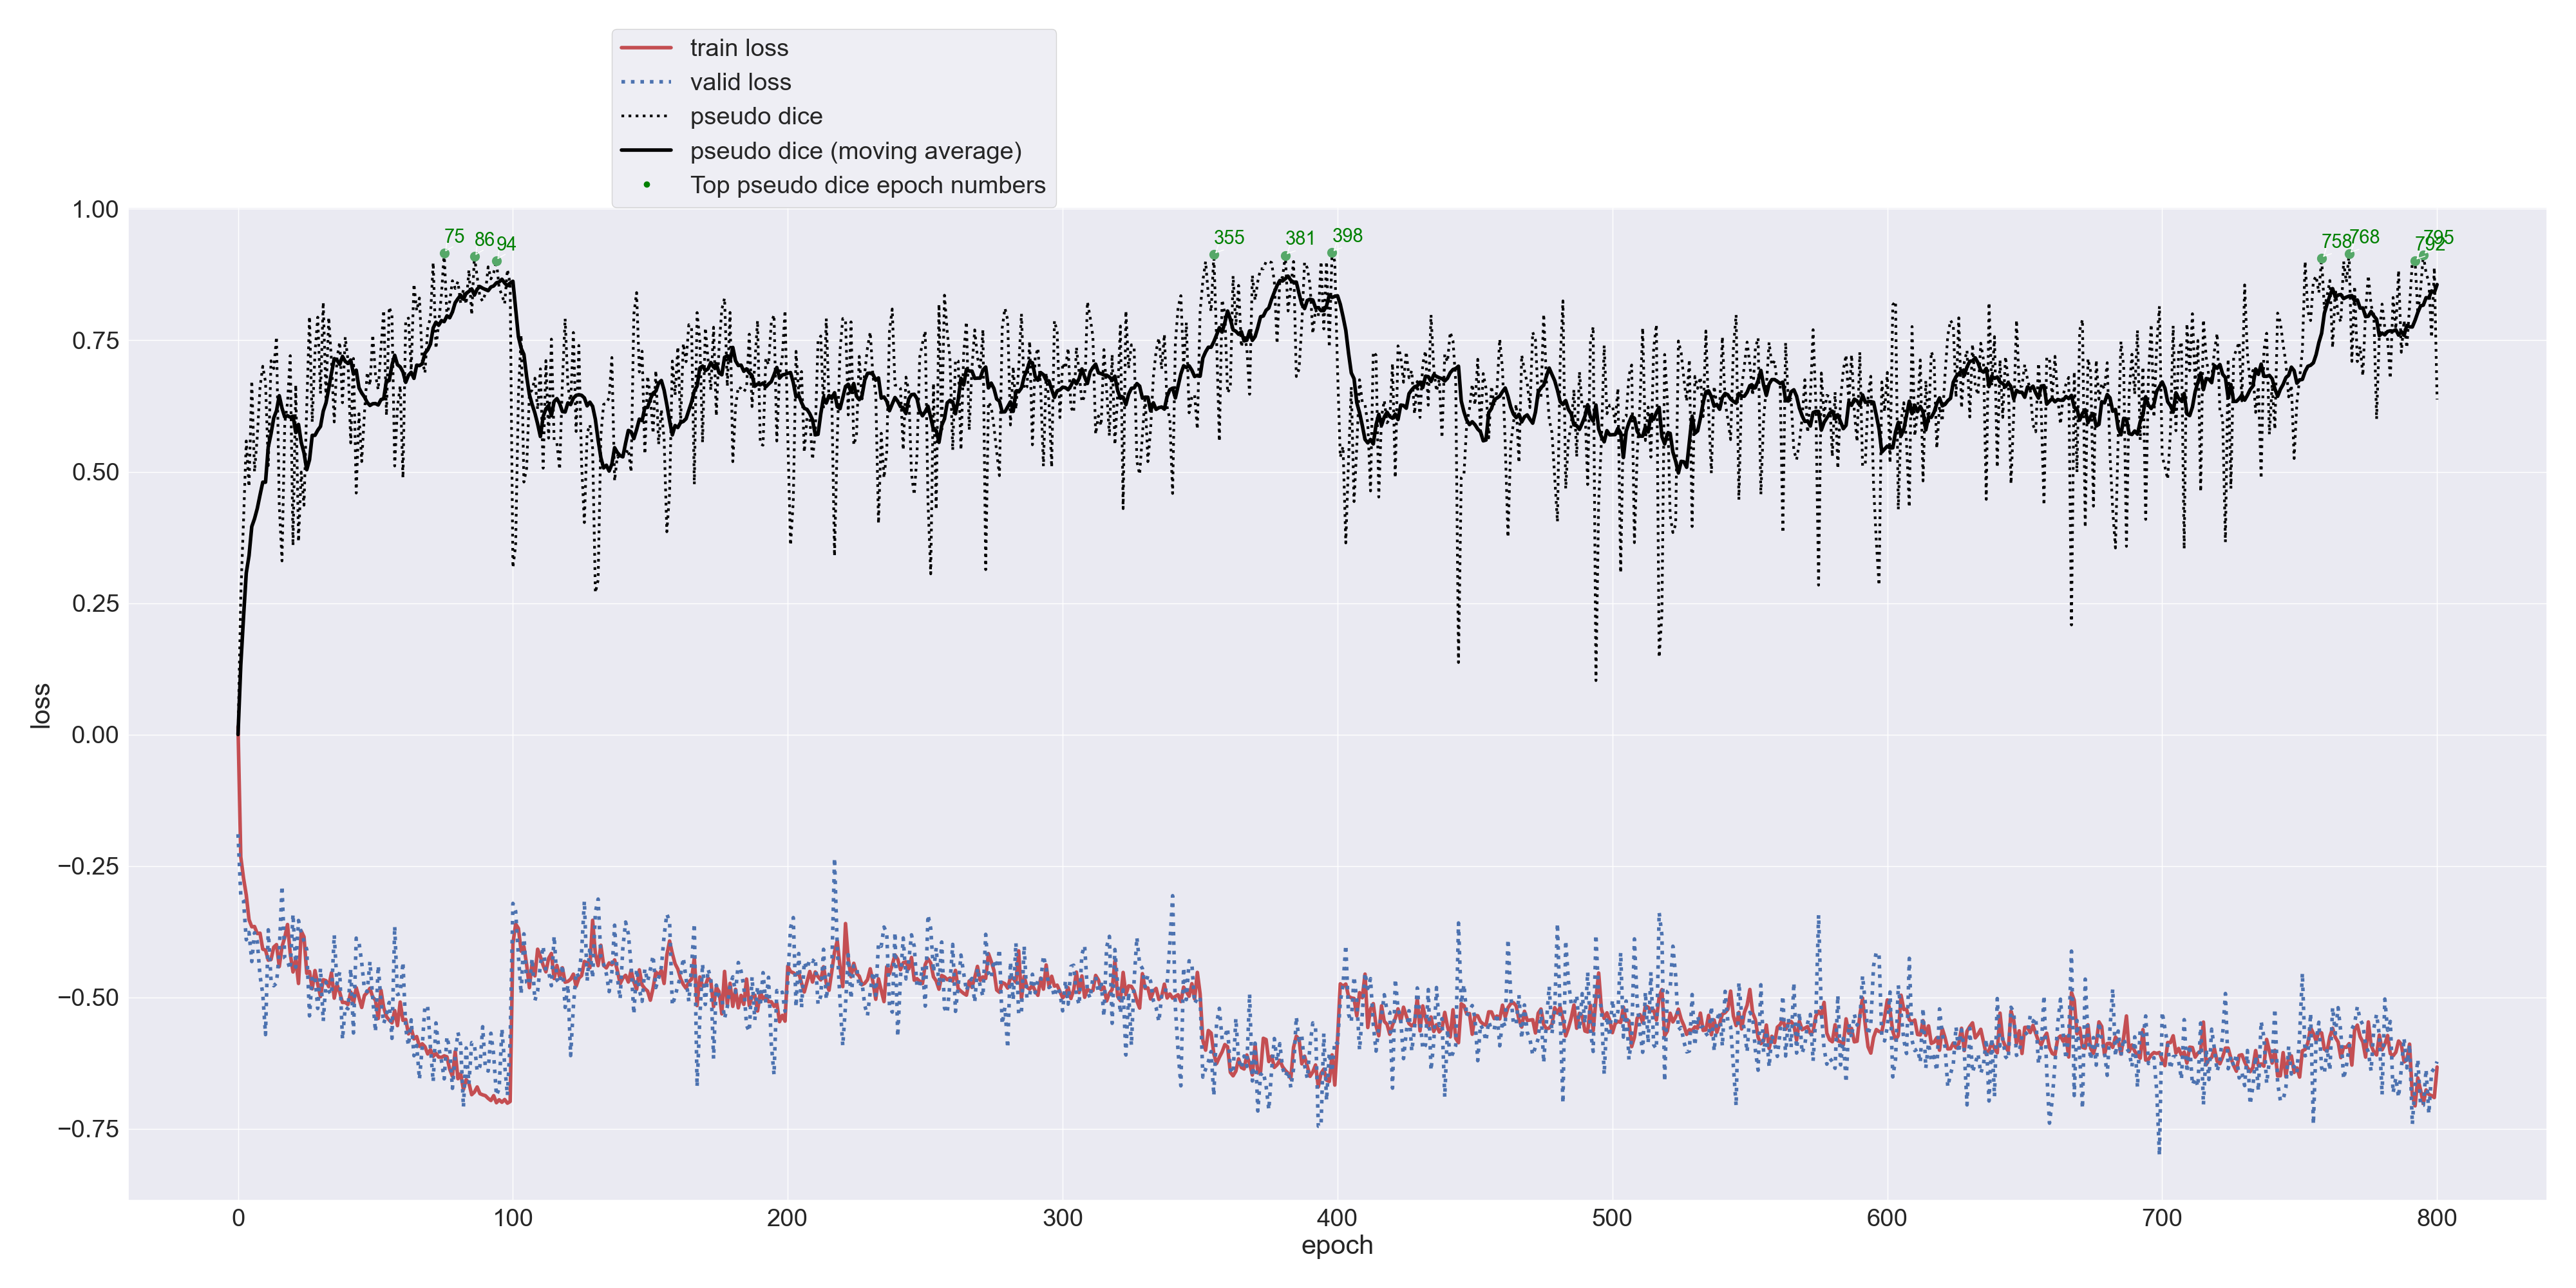
Task: Click the blue dotted valid loss swatch
Action: tap(645, 82)
